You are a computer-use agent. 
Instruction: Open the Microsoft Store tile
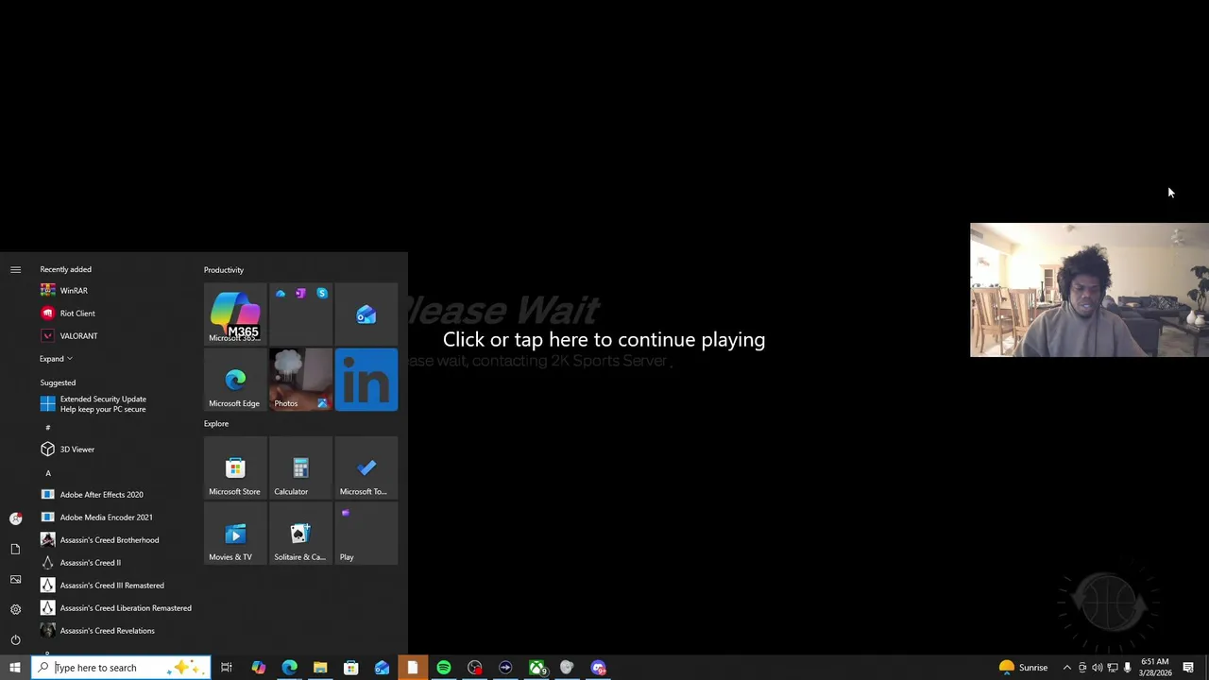[235, 467]
